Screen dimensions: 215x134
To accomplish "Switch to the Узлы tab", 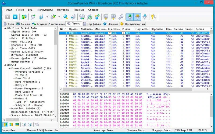I will coord(9,24).
